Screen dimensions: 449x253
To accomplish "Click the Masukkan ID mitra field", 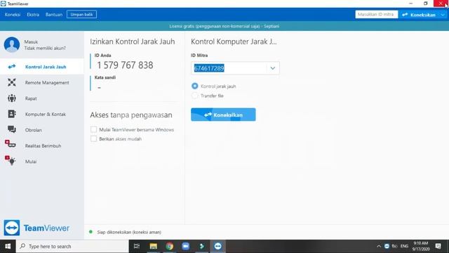I will click(377, 14).
